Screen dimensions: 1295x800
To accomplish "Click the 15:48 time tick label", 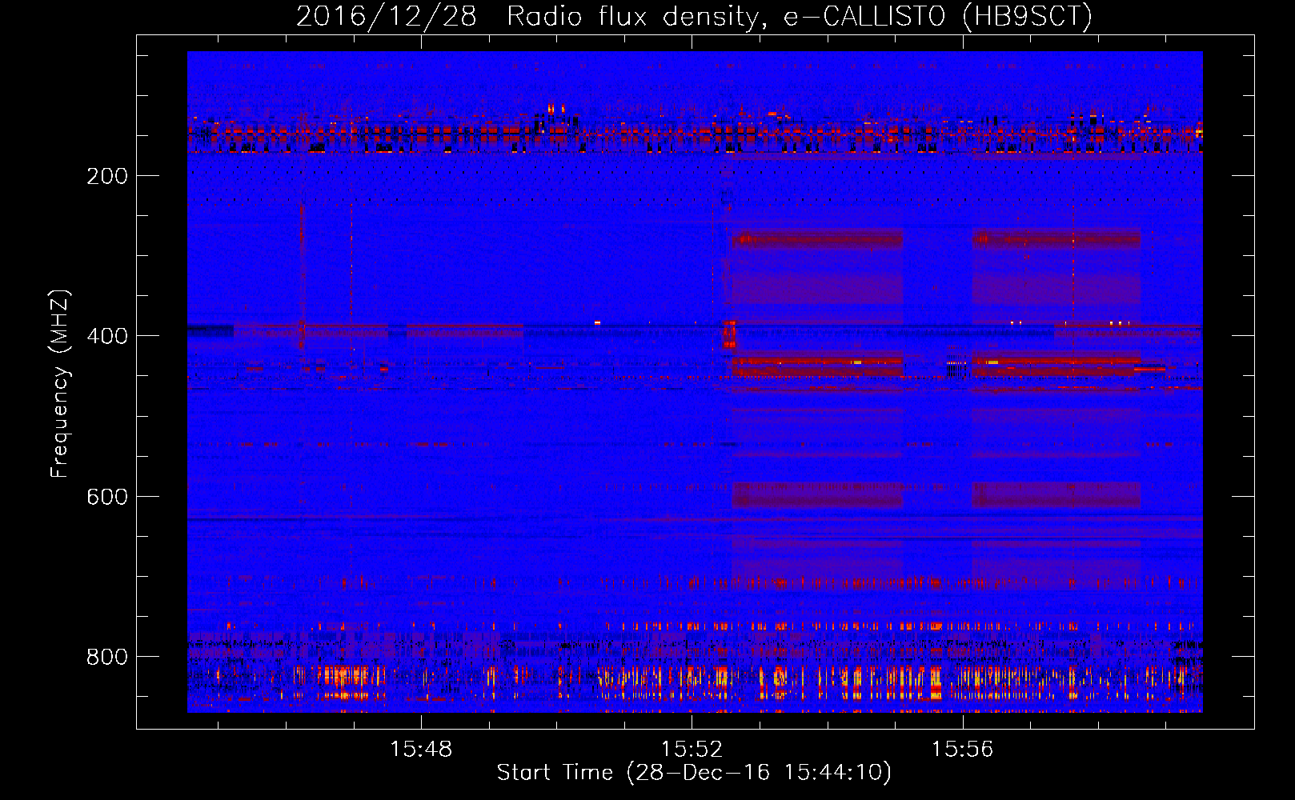I will coord(421,749).
